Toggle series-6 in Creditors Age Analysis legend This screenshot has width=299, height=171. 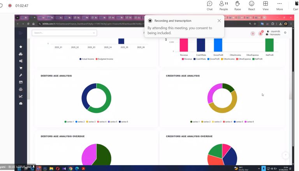pyautogui.click(x=249, y=122)
